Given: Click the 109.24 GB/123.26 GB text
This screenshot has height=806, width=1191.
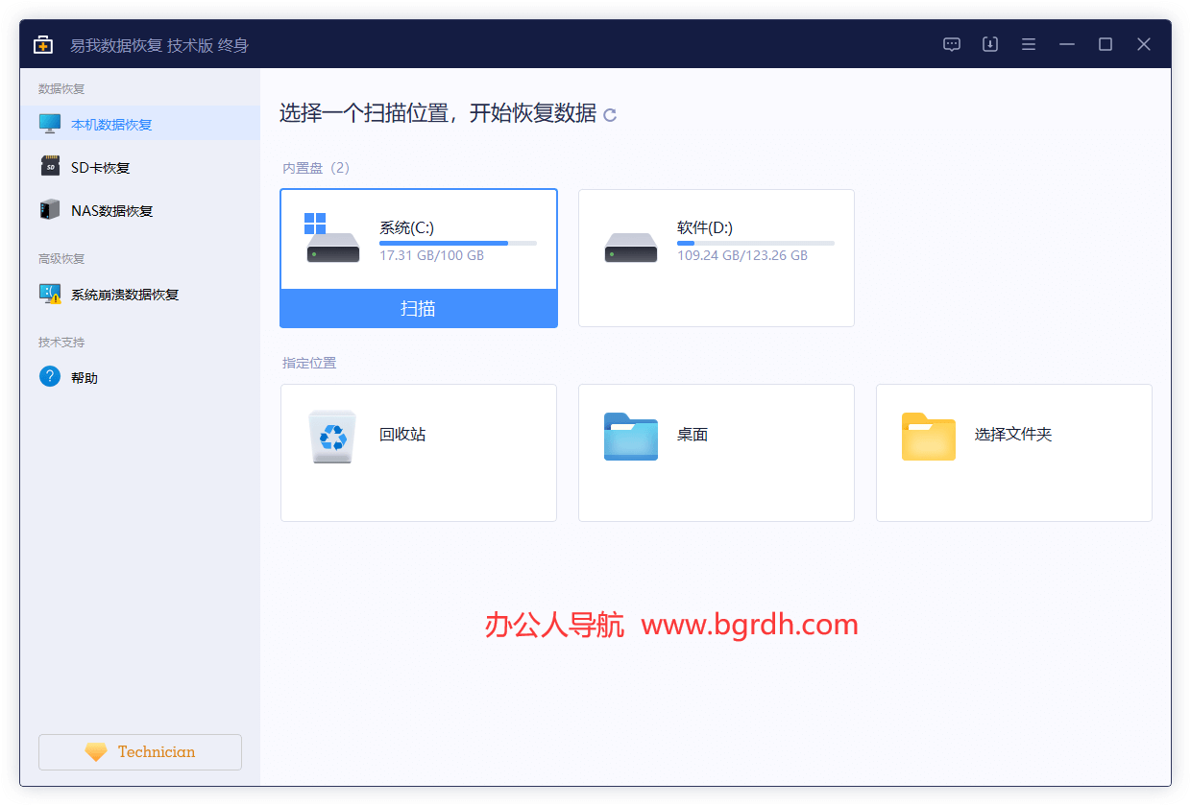Looking at the screenshot, I should coord(742,256).
